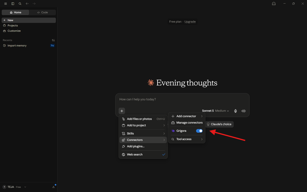Click the Free plan label
The height and width of the screenshot is (192, 307).
(175, 22)
